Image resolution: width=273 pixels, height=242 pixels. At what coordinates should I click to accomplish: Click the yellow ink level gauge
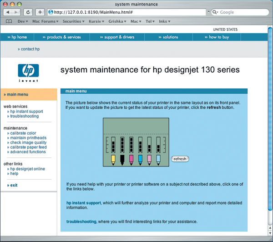pos(113,145)
